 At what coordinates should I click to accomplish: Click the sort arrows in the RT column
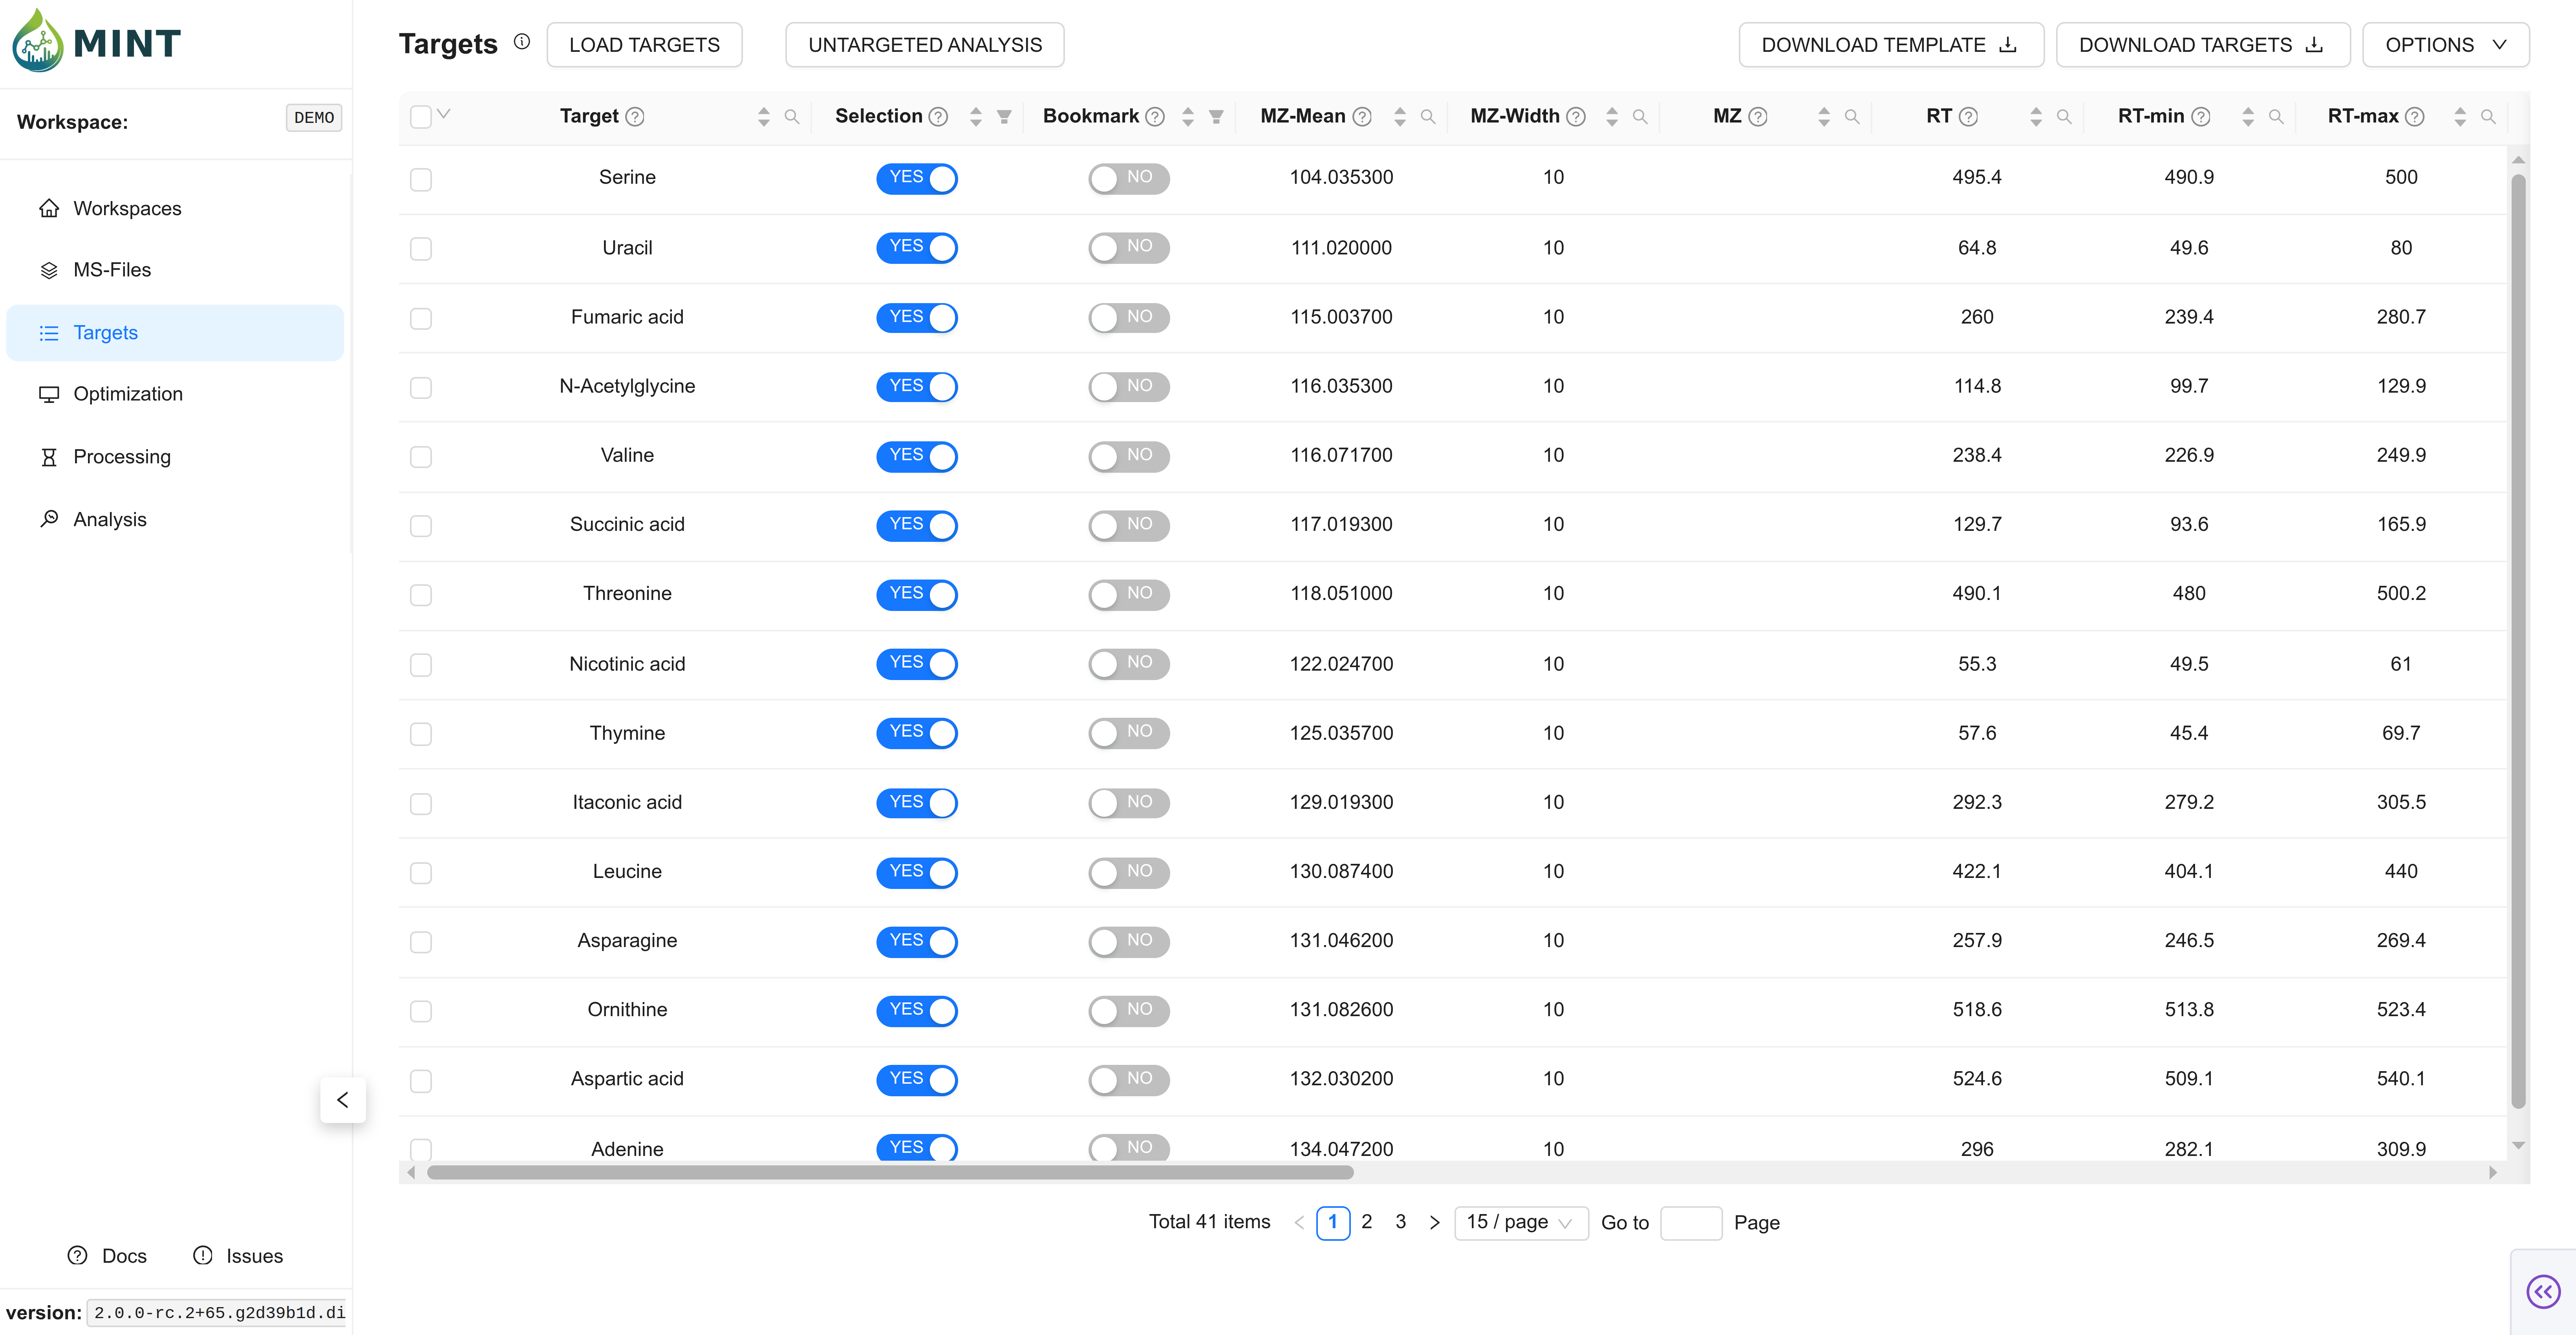(2036, 117)
